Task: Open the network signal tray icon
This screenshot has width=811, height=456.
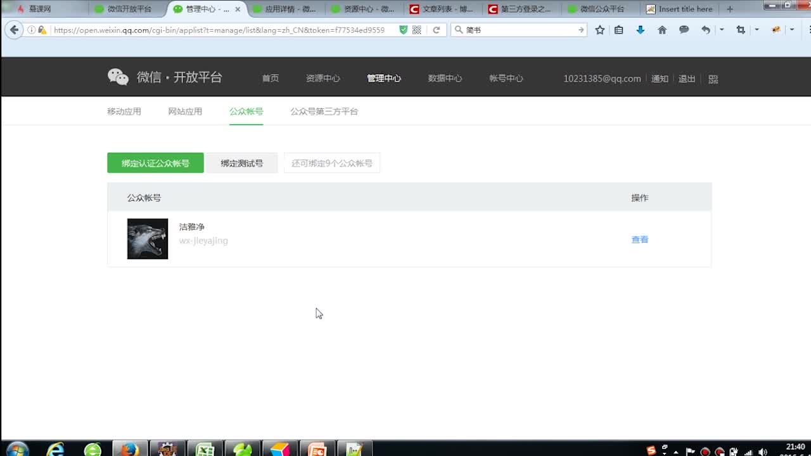Action: pos(749,452)
